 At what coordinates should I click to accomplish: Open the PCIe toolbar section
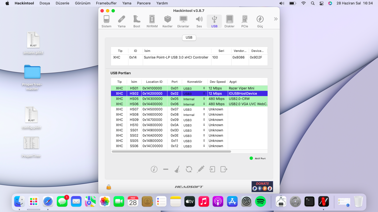point(245,22)
